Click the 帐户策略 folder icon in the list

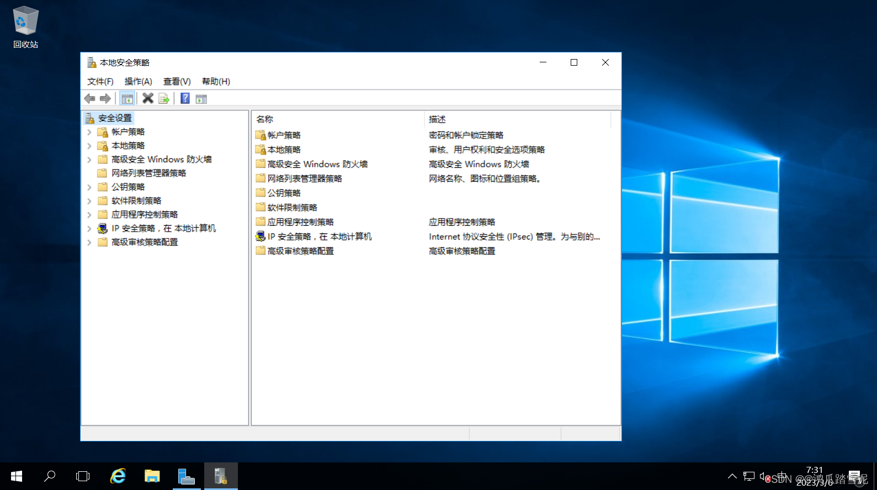pos(261,135)
